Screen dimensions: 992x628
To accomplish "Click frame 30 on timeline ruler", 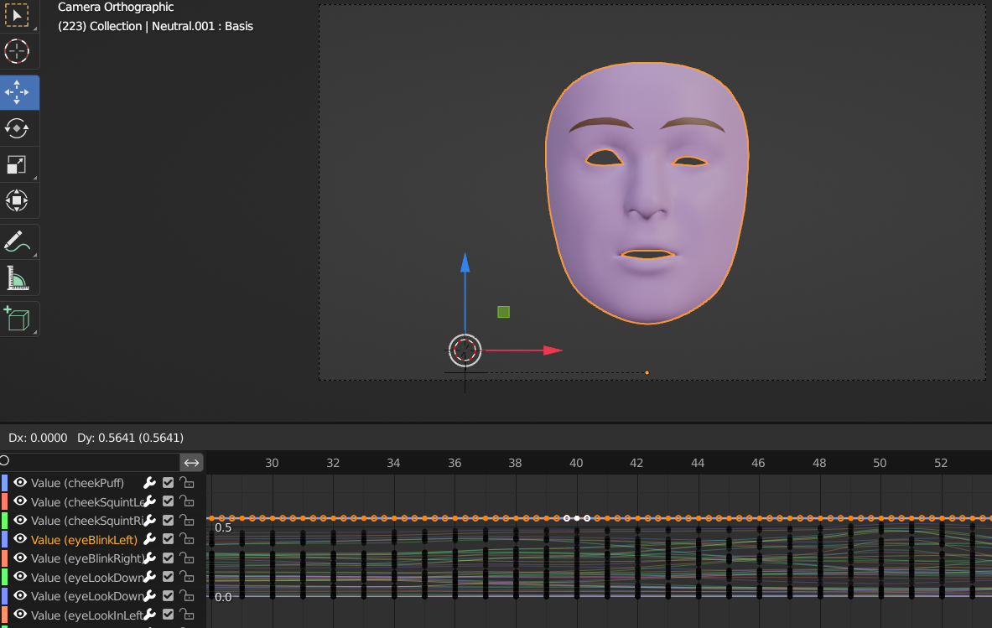I will tap(272, 463).
